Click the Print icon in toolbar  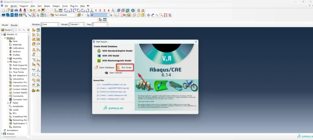point(16,10)
